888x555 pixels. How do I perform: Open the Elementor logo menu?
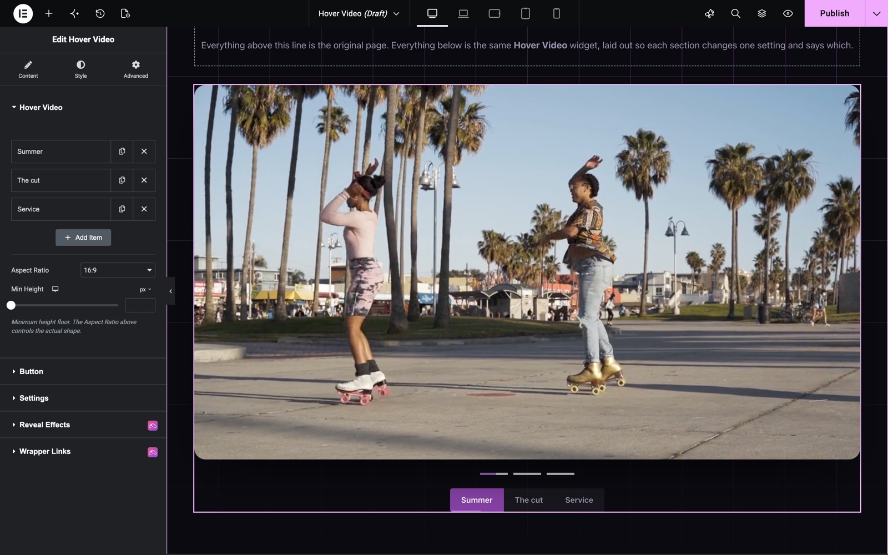[x=23, y=13]
